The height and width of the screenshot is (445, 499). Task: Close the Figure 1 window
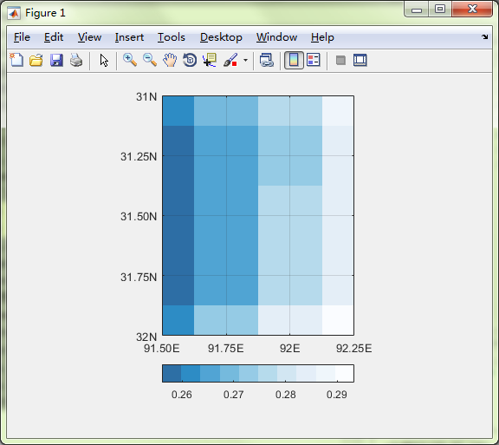click(x=472, y=10)
